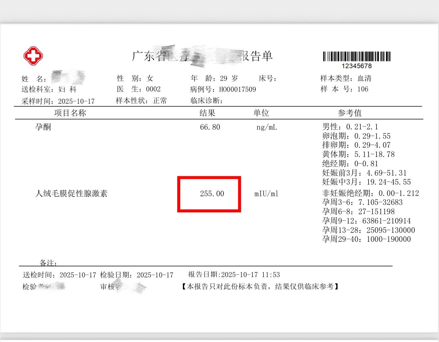The image size is (439, 342).
Task: Click the 单位 column header
Action: [x=261, y=113]
